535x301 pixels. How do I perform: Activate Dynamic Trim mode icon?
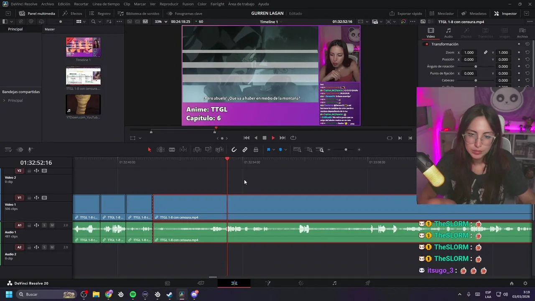point(183,150)
